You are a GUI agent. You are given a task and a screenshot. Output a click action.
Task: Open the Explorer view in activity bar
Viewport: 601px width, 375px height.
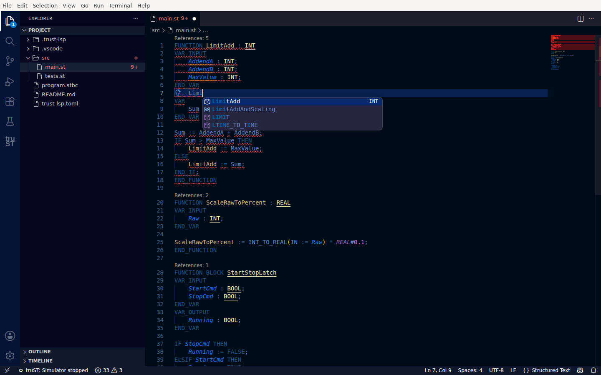[x=10, y=21]
